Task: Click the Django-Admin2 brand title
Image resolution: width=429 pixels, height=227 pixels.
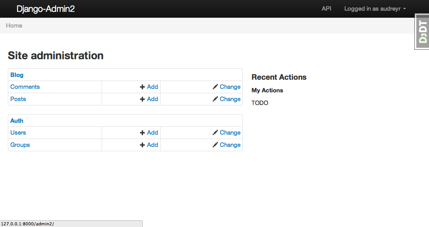Action: [45, 9]
